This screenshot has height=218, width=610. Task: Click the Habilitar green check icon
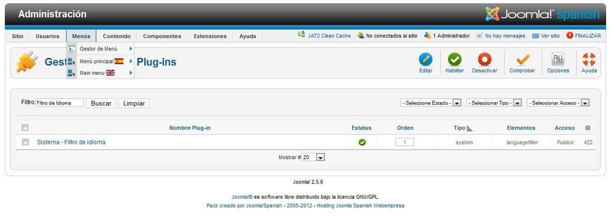(x=454, y=59)
